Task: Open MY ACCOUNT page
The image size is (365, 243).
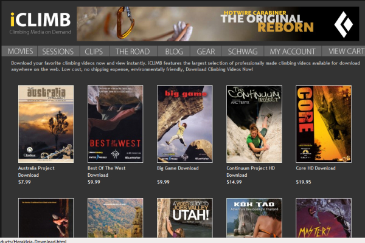Action: pos(293,51)
